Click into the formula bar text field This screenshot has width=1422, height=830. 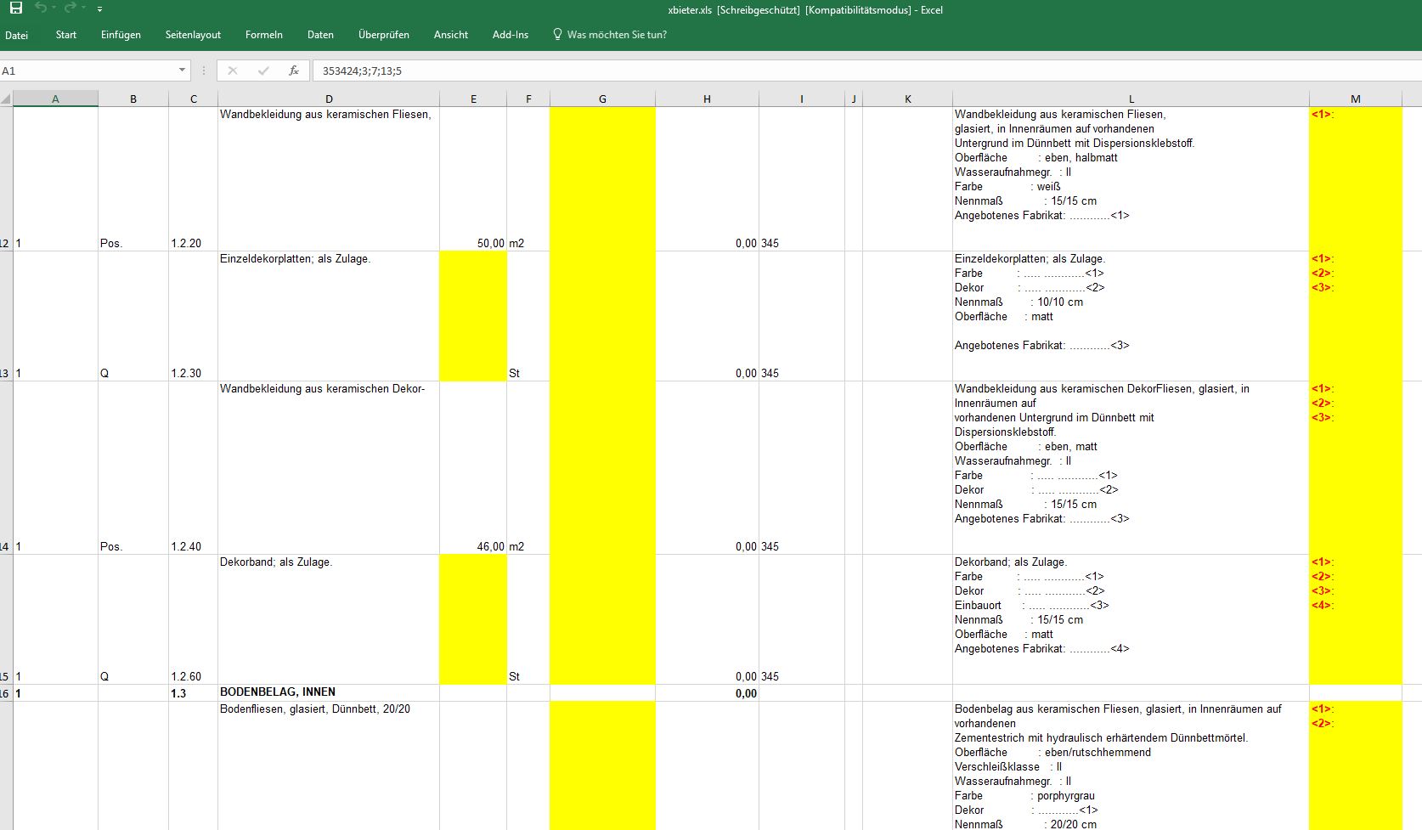click(765, 71)
